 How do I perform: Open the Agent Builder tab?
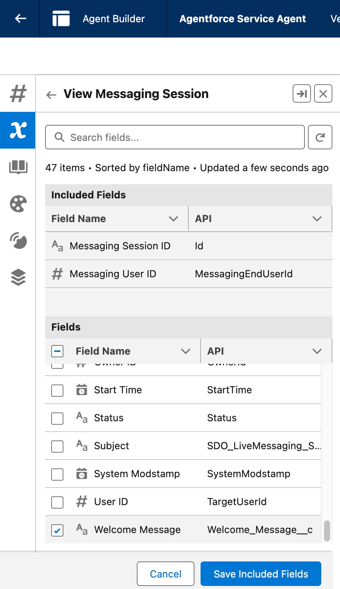(x=113, y=19)
